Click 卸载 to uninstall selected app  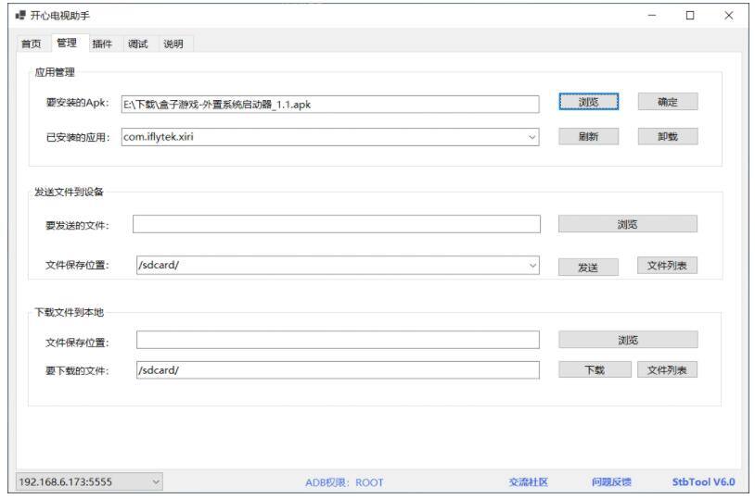pos(668,136)
